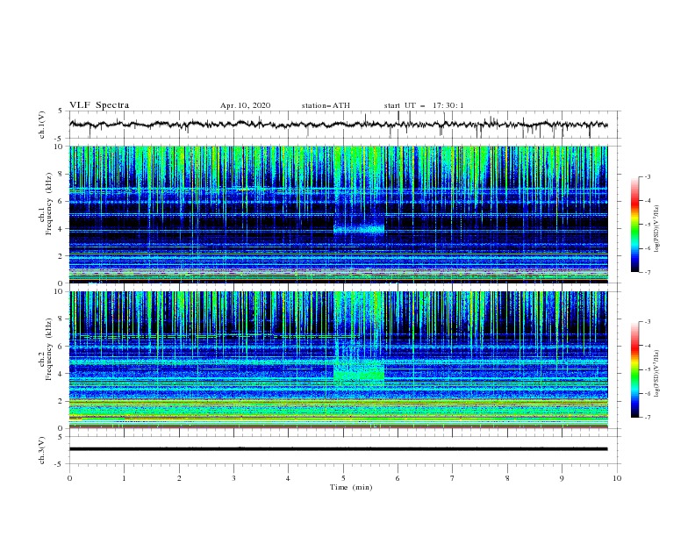
Task: Click the "ch.3(V)" axis label
Action: coord(42,450)
